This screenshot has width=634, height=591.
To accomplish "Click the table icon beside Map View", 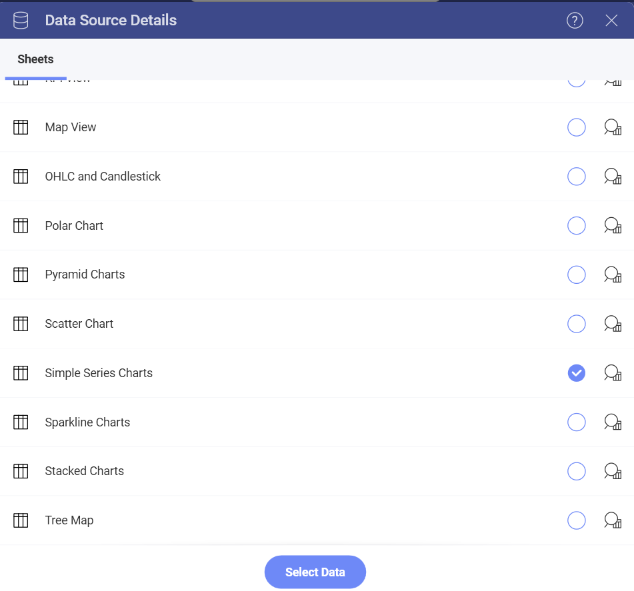I will [x=21, y=127].
